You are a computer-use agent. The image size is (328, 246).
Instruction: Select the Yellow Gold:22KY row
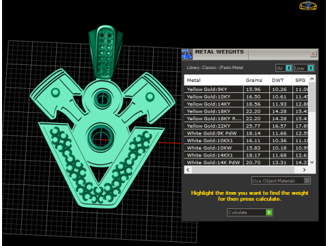246,126
